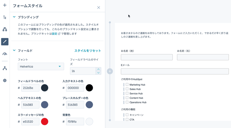
Task: Click the お名前（名）input in form preview
Action: coord(203,57)
